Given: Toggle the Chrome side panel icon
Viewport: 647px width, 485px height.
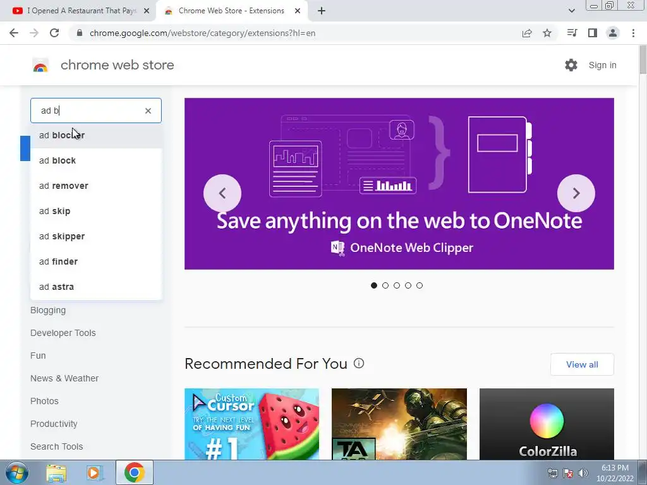Looking at the screenshot, I should tap(593, 33).
